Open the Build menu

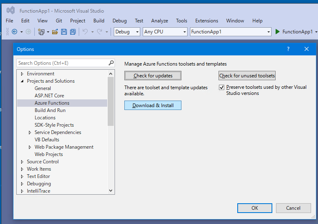tap(99, 21)
